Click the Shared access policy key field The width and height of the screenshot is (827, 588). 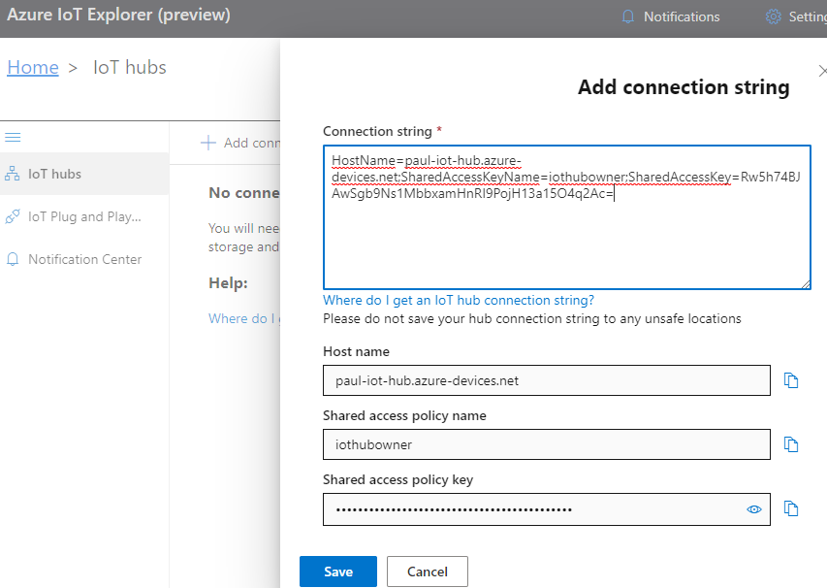(x=547, y=509)
